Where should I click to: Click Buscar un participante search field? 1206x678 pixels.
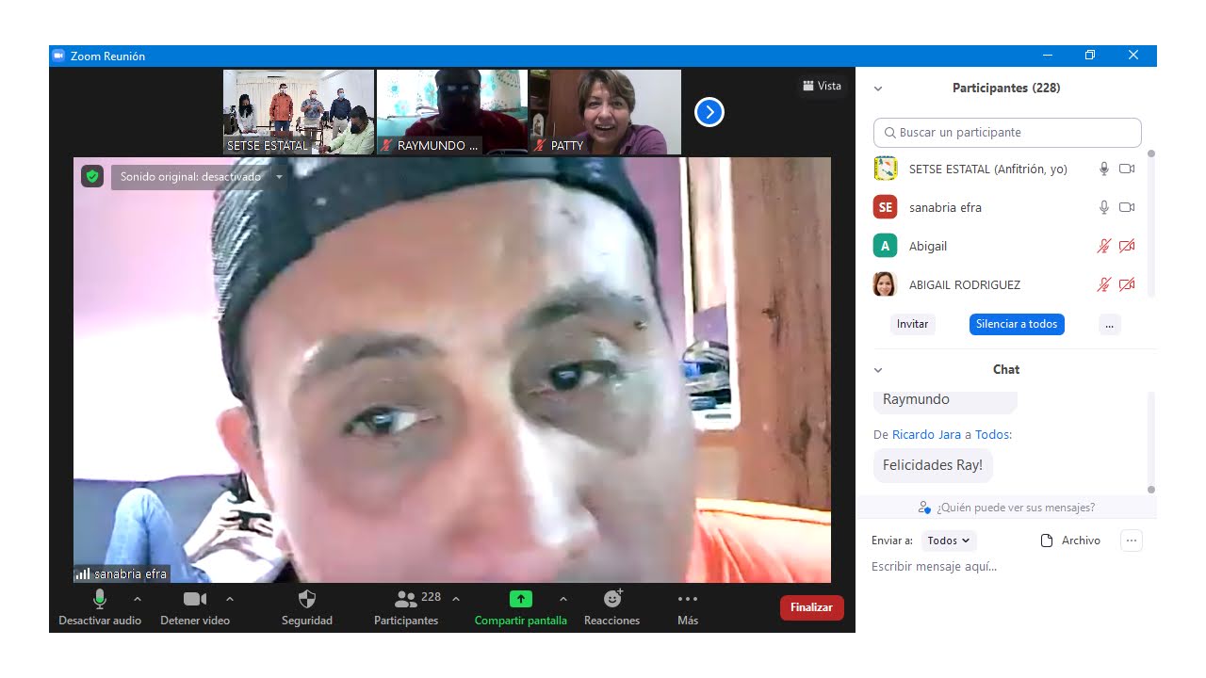[x=1007, y=132]
